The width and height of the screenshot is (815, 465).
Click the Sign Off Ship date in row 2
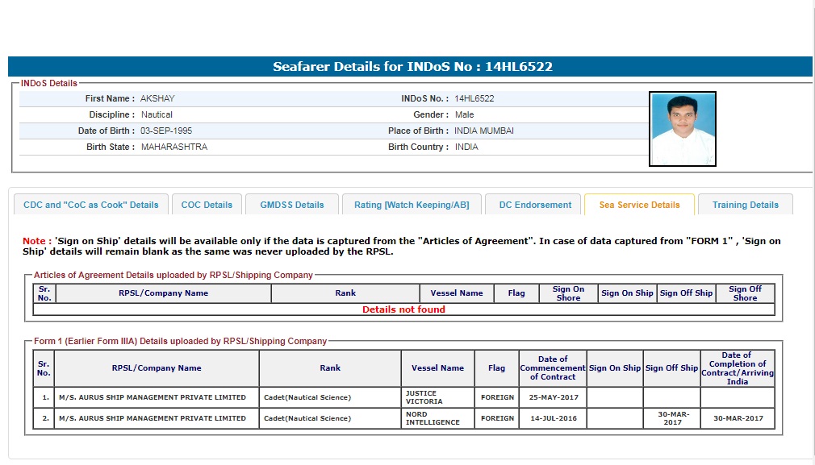(671, 418)
